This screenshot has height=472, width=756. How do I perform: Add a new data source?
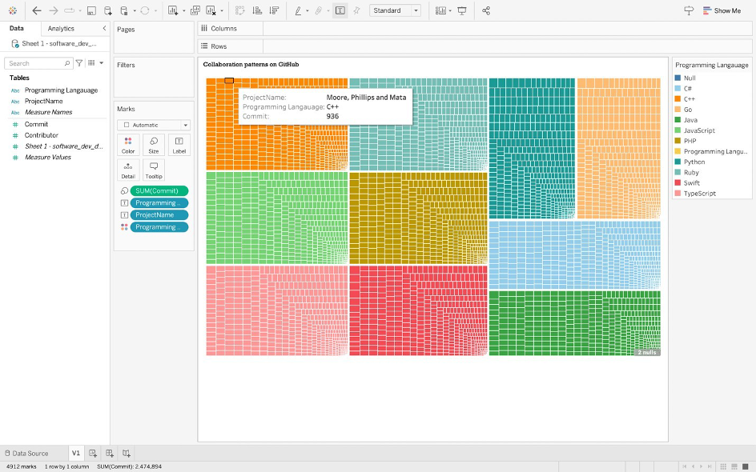(x=108, y=10)
